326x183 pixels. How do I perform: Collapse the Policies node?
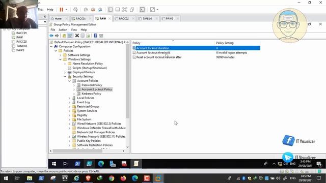tap(56, 51)
